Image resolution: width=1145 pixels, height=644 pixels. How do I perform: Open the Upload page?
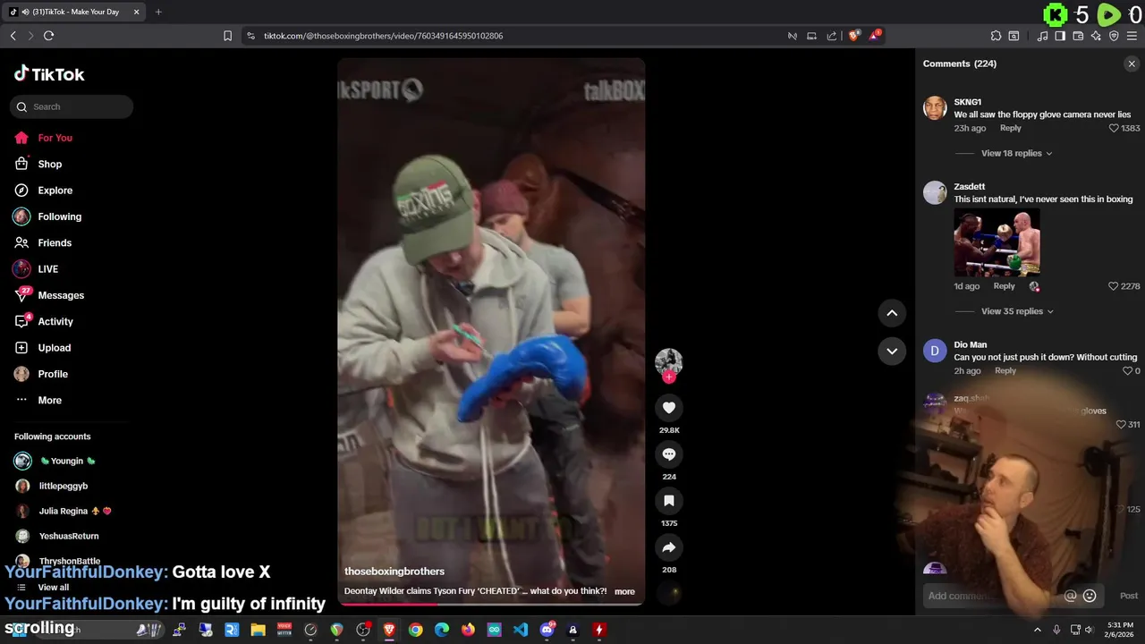(54, 348)
